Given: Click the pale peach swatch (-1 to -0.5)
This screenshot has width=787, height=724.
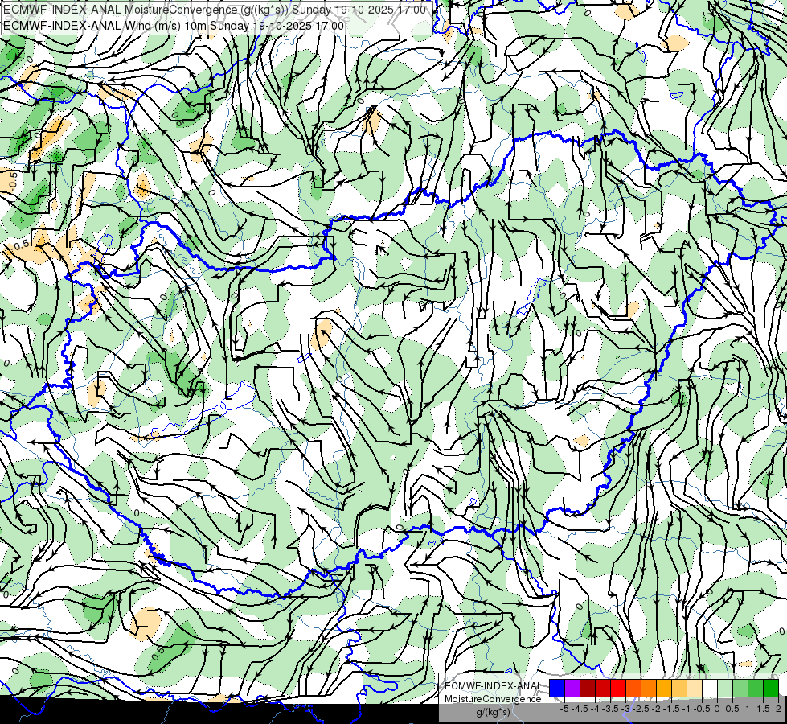Looking at the screenshot, I should pyautogui.click(x=695, y=688).
